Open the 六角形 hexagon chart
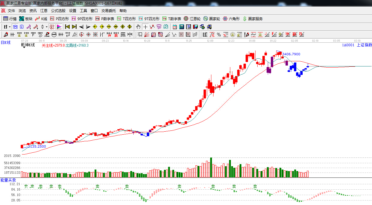Screen dimensions: 372x205 click(231, 19)
